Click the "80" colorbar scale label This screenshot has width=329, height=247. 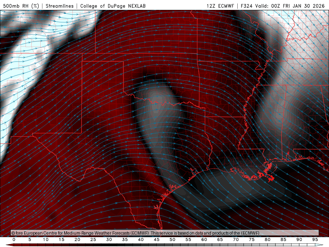pyautogui.click(x=267, y=240)
